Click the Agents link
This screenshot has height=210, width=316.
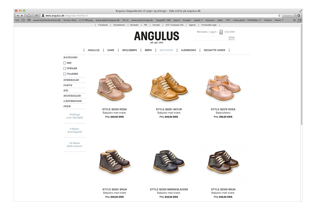click(x=192, y=25)
